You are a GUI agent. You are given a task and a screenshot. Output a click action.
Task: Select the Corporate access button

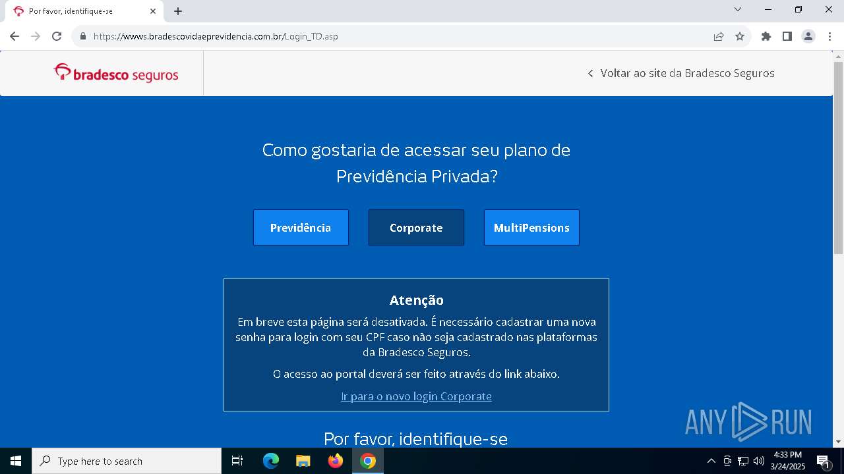(x=416, y=228)
